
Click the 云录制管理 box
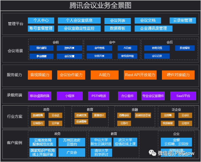183,21
